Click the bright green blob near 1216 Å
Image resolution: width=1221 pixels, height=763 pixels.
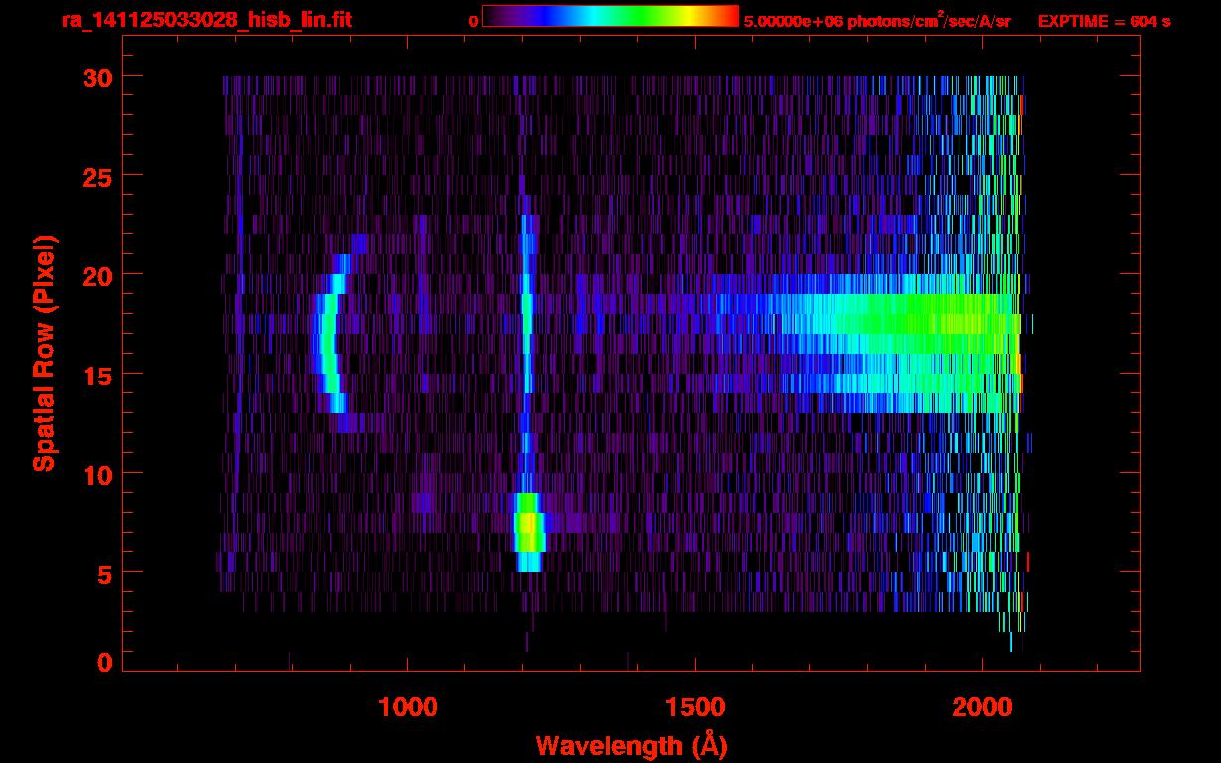click(x=529, y=533)
